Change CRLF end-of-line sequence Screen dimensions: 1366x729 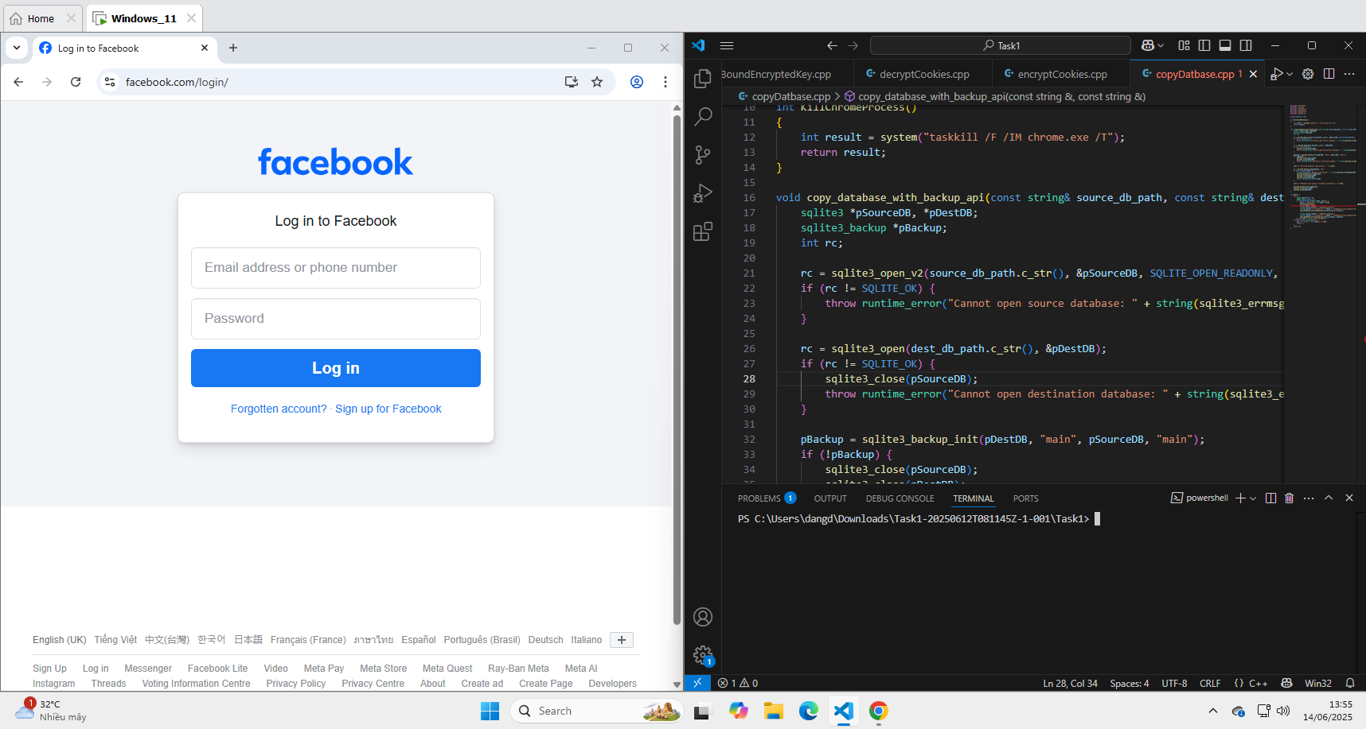[1210, 683]
